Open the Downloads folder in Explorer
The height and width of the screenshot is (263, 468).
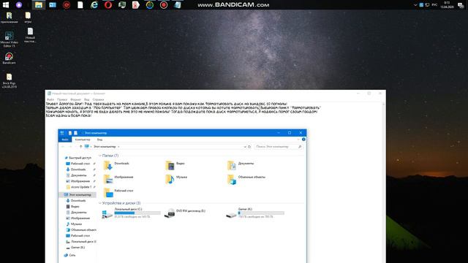[116, 165]
